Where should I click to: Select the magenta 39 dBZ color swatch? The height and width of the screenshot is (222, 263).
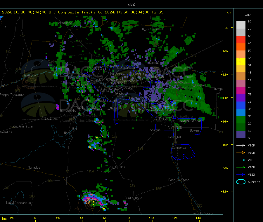(241, 90)
